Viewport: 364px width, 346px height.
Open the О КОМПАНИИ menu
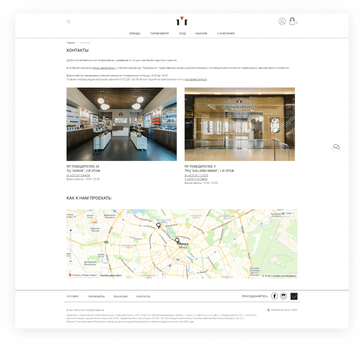pyautogui.click(x=226, y=33)
